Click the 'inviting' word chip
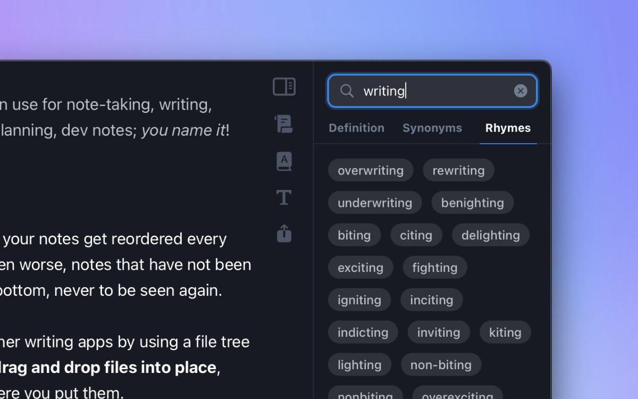 coord(439,332)
